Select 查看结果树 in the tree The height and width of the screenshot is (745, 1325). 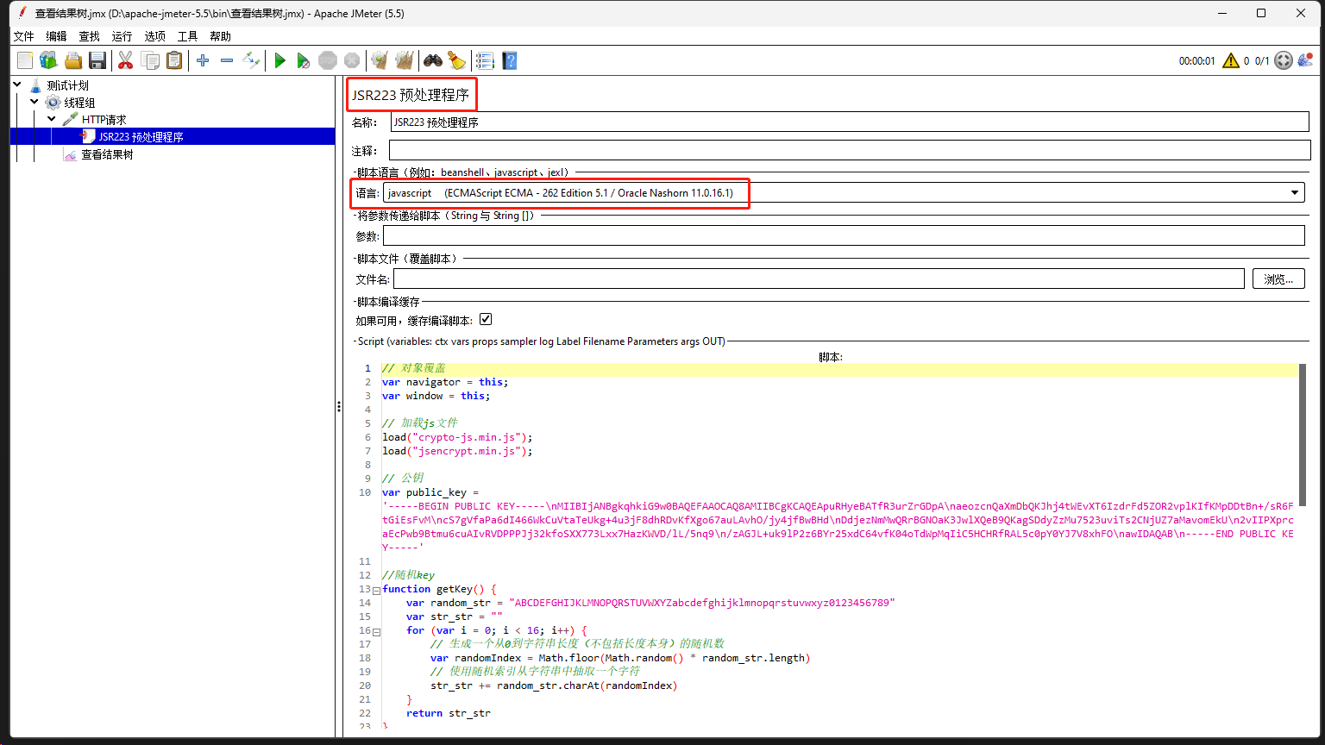[x=107, y=154]
